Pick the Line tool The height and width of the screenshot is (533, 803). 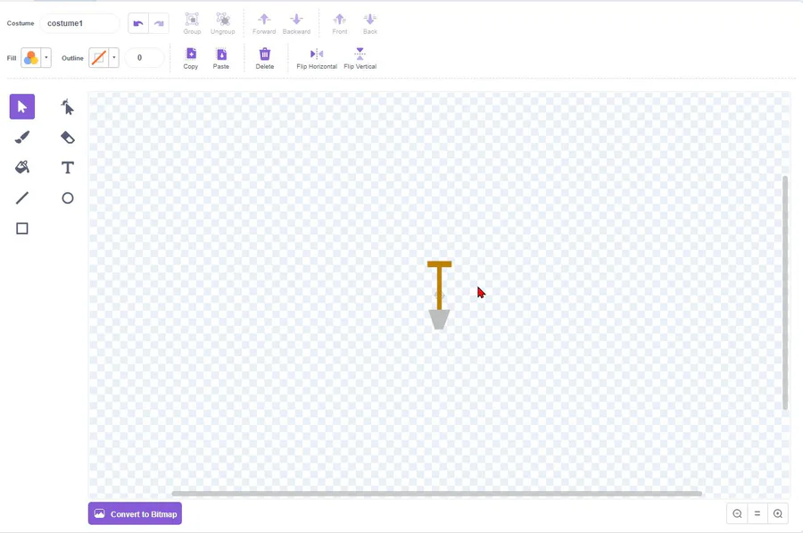22,198
